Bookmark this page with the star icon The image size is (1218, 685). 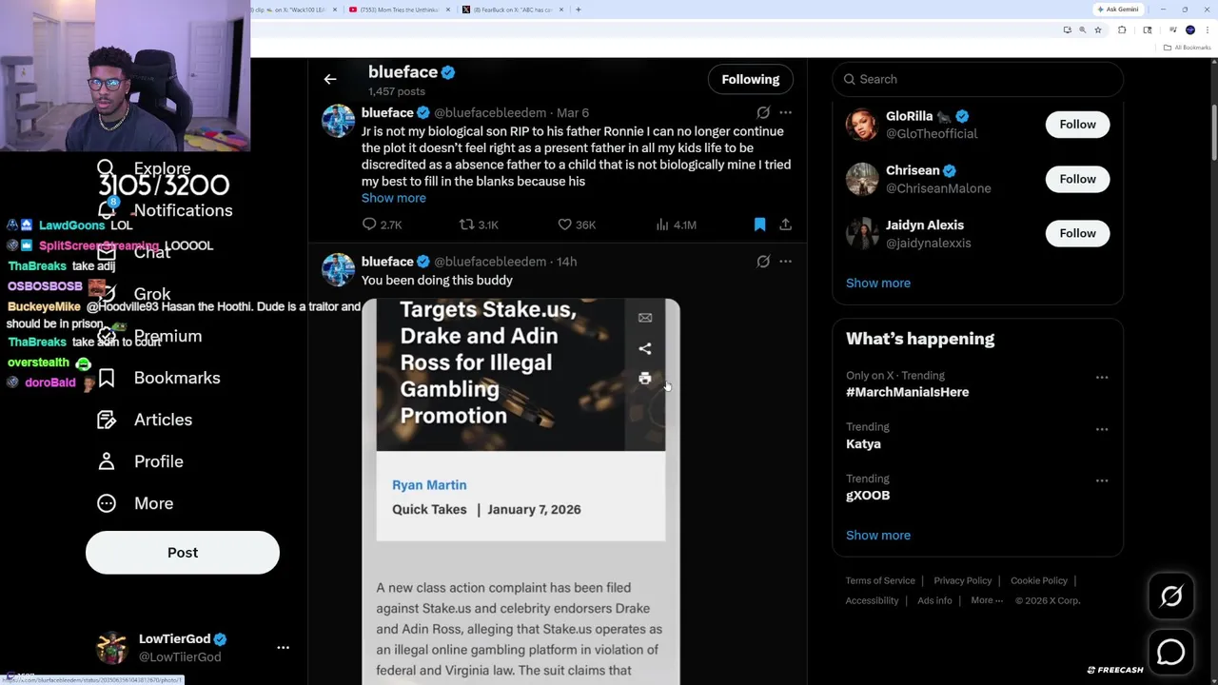[x=1097, y=30]
